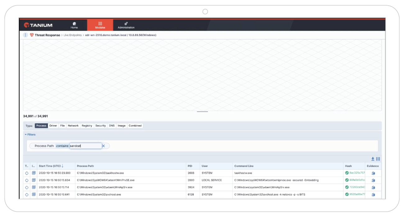Click the Tanium logo

(x=38, y=25)
